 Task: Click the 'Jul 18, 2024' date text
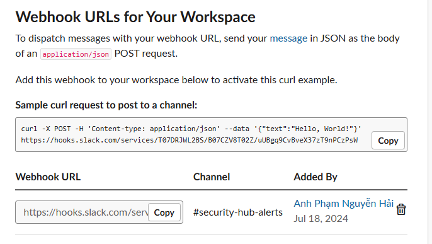[321, 219]
